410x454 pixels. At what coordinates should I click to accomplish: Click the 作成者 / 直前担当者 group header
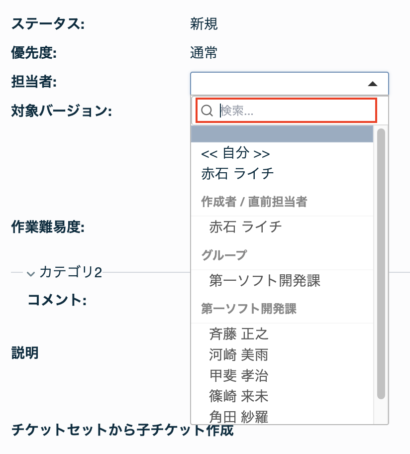tap(254, 202)
